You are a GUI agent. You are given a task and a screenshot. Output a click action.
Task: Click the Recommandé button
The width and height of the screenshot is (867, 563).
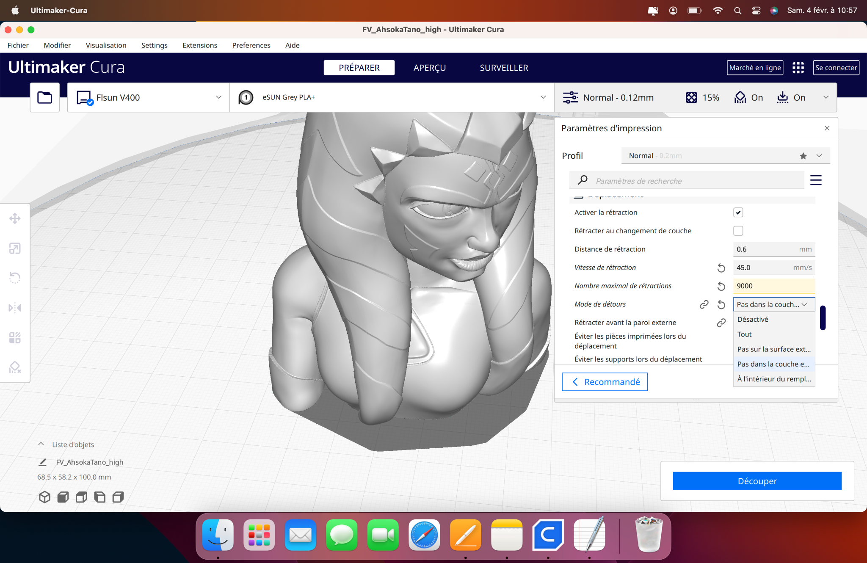click(x=605, y=382)
